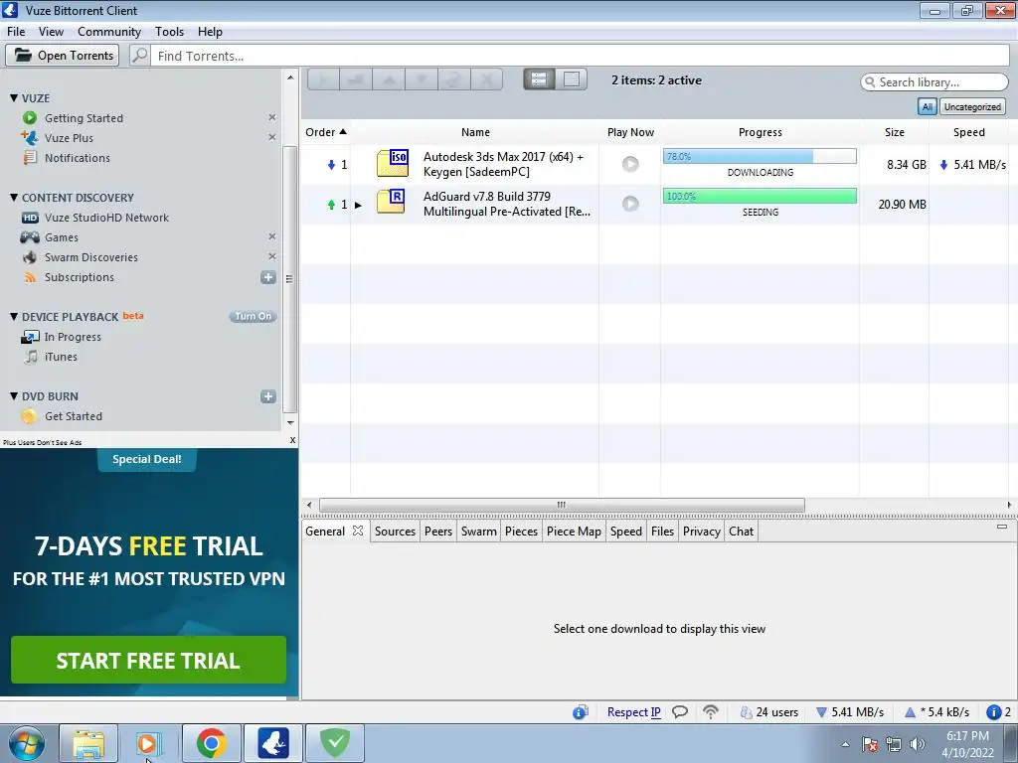1018x763 pixels.
Task: Click the move-down arrow toolbar button
Action: click(422, 79)
